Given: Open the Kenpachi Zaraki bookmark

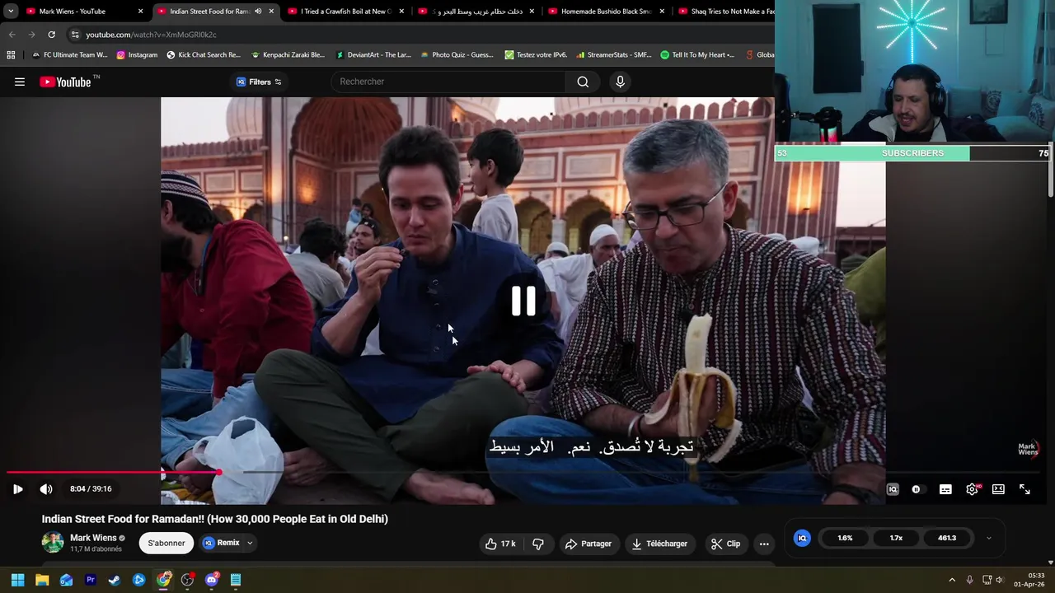Looking at the screenshot, I should pyautogui.click(x=288, y=55).
